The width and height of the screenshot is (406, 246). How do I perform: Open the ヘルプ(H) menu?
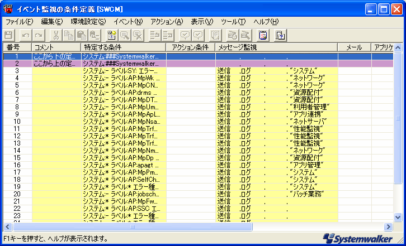click(x=266, y=22)
